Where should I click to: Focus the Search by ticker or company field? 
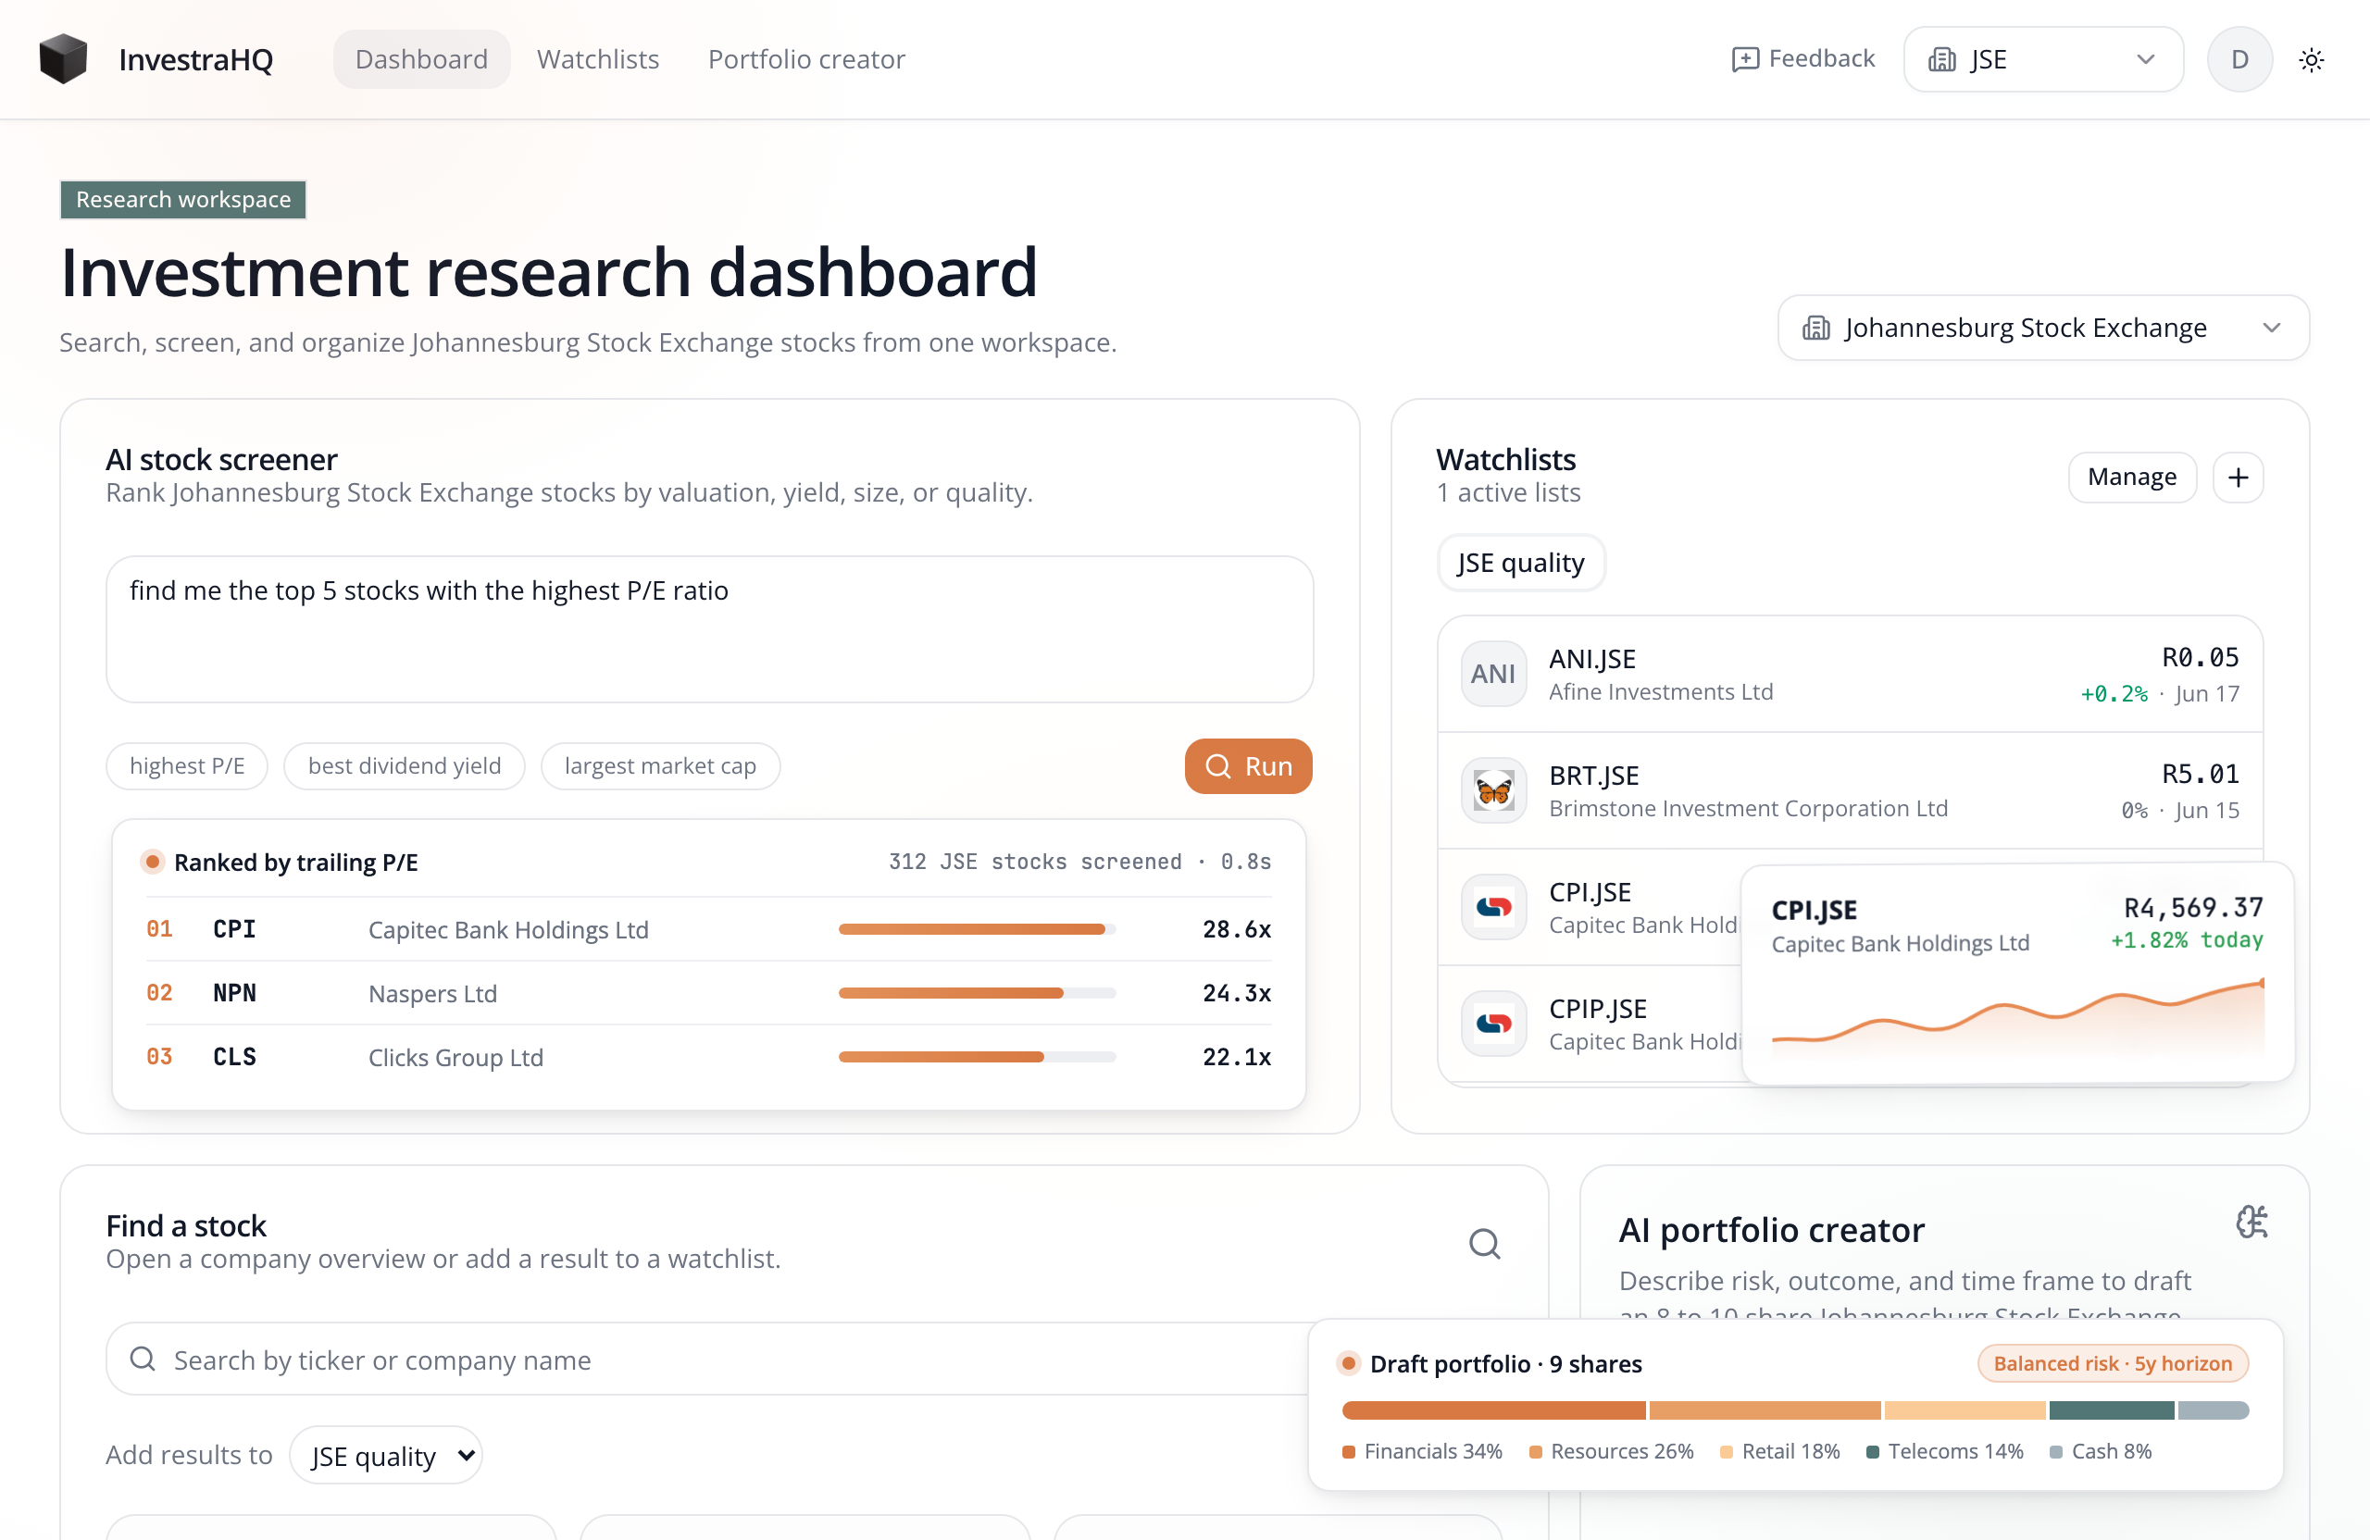(x=709, y=1359)
